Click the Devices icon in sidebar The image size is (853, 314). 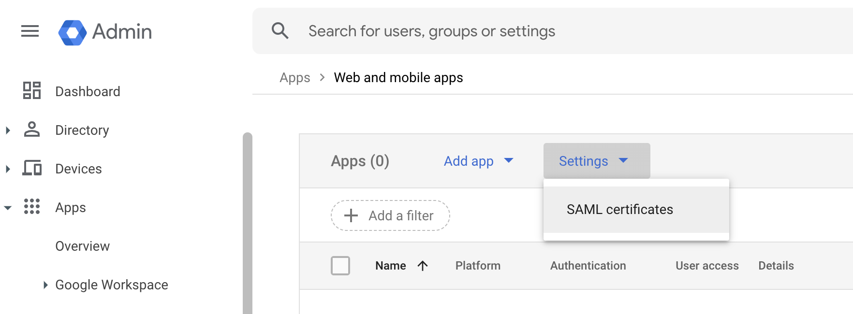click(32, 168)
